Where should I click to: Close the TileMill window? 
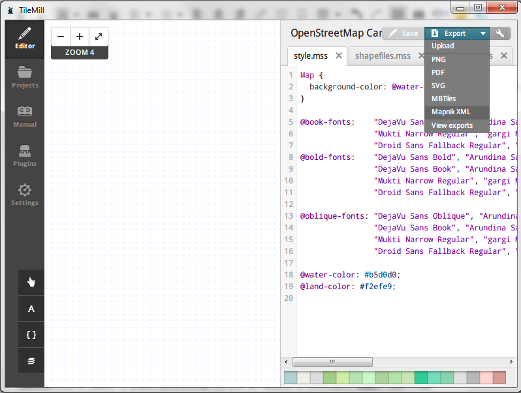point(503,7)
